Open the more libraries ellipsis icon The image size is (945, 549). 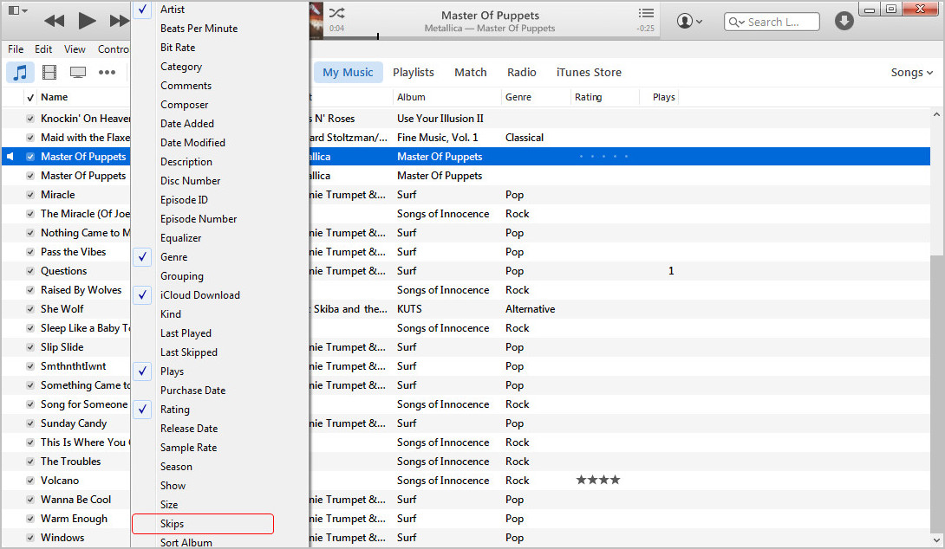(108, 72)
